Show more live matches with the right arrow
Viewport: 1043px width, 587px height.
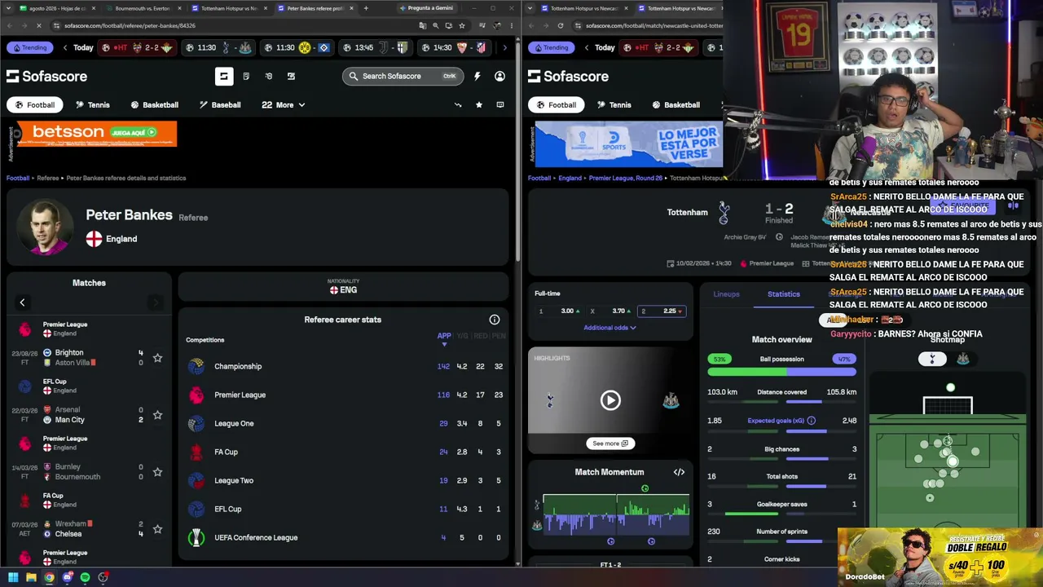(x=504, y=47)
